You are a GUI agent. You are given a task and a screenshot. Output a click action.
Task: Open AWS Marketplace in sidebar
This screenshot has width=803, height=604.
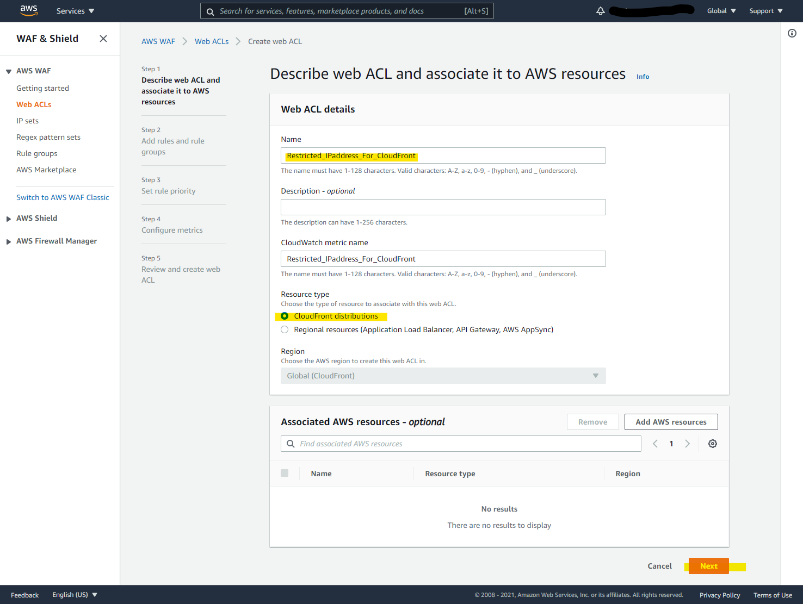click(x=46, y=170)
